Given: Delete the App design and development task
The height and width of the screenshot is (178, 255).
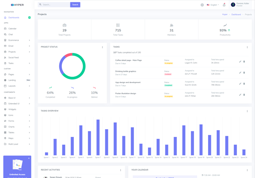Looking at the screenshot, I should pos(244,84).
